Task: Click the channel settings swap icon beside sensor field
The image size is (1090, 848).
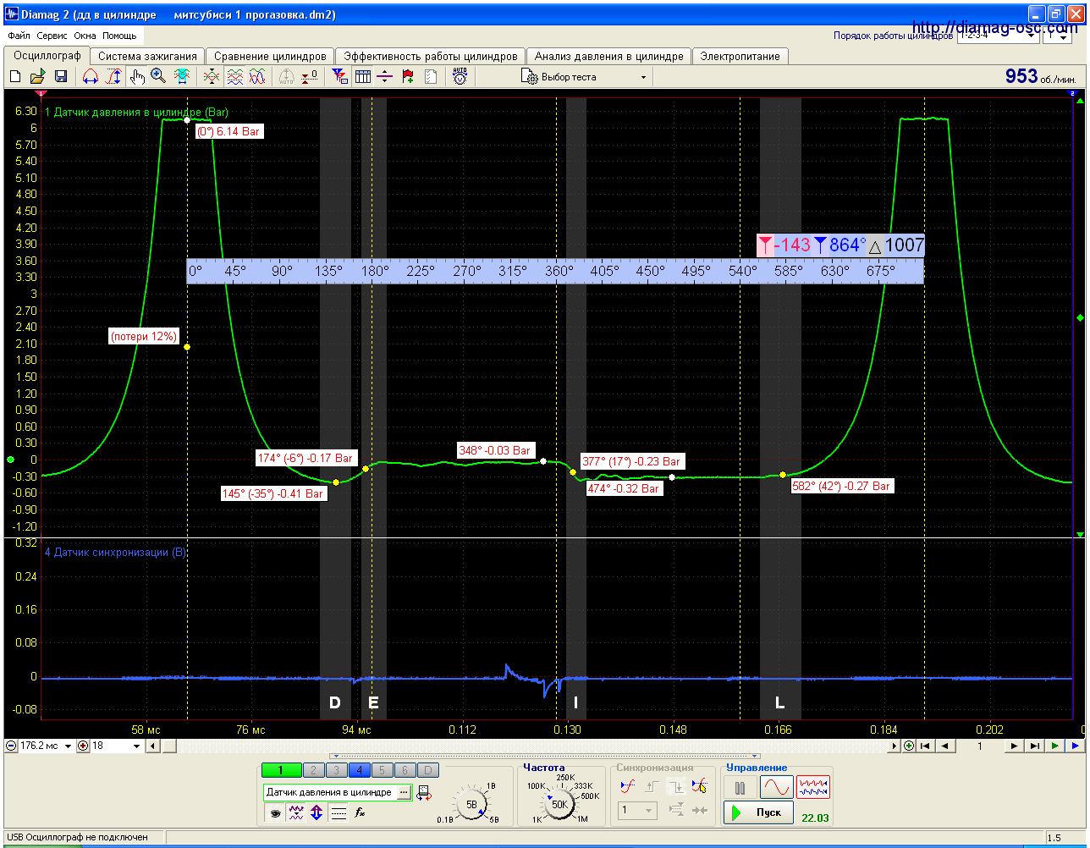Action: 424,793
